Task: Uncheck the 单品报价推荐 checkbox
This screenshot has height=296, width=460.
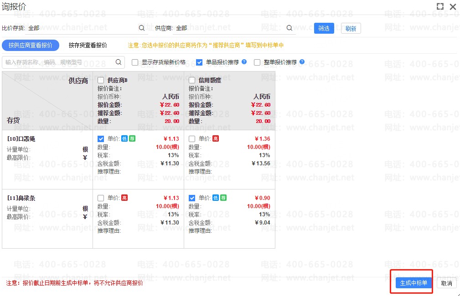Action: point(199,62)
